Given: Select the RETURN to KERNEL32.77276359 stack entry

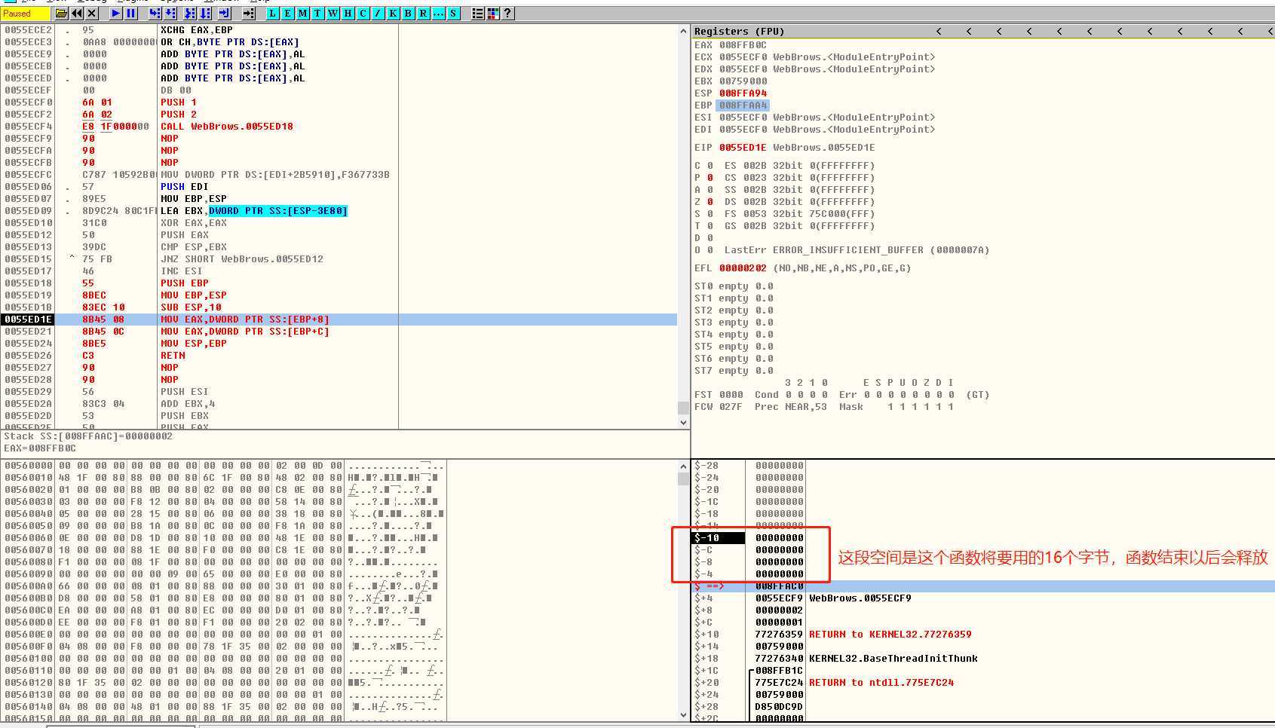Looking at the screenshot, I should coord(890,635).
